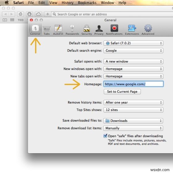Open the Edit menu
Viewport: 173px width, 173px height.
pyautogui.click(x=42, y=3)
